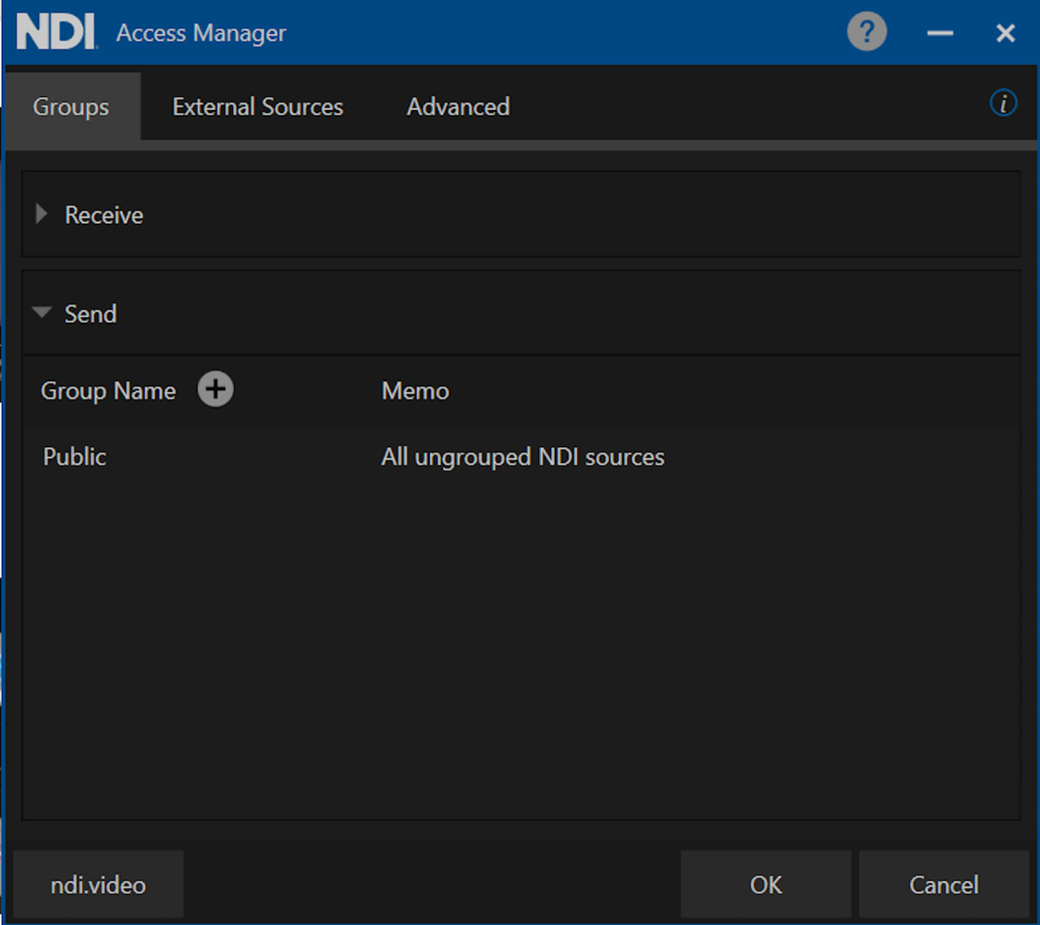The height and width of the screenshot is (925, 1040).
Task: Click the Group Name column header
Action: click(x=108, y=391)
